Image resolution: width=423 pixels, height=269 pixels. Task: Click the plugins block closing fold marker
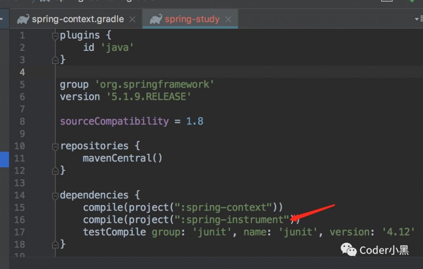click(x=55, y=60)
